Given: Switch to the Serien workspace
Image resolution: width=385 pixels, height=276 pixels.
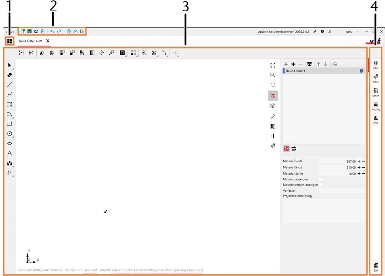Looking at the screenshot, I should (x=376, y=92).
